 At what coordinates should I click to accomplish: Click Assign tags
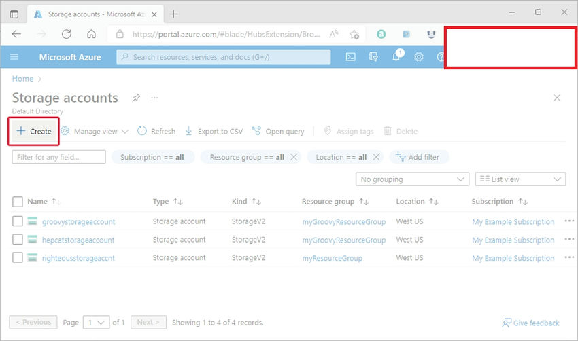click(349, 132)
